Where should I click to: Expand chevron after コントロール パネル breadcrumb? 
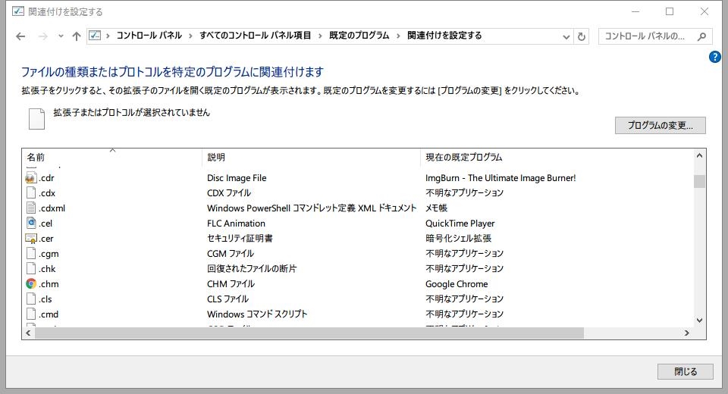click(x=190, y=36)
